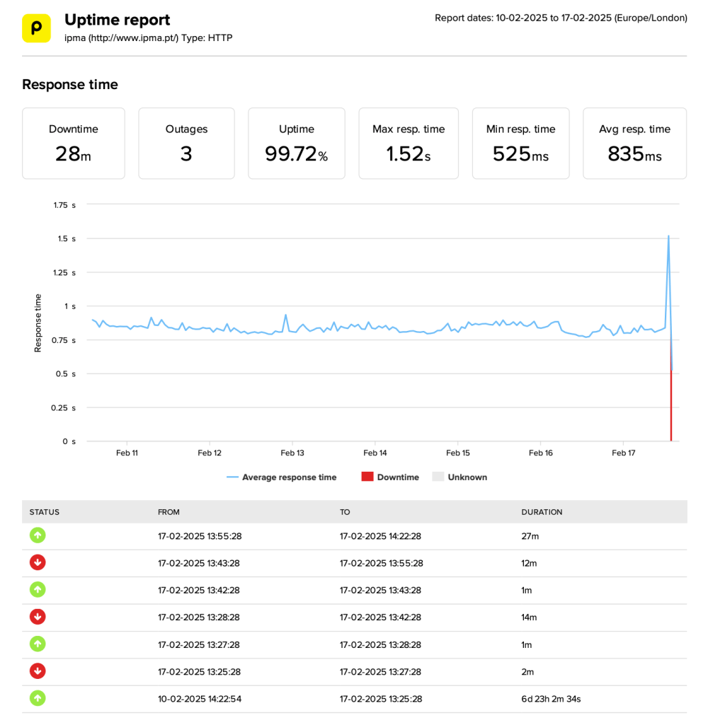Click the red Downtime color swatch in legend
The height and width of the screenshot is (720, 725).
(367, 477)
